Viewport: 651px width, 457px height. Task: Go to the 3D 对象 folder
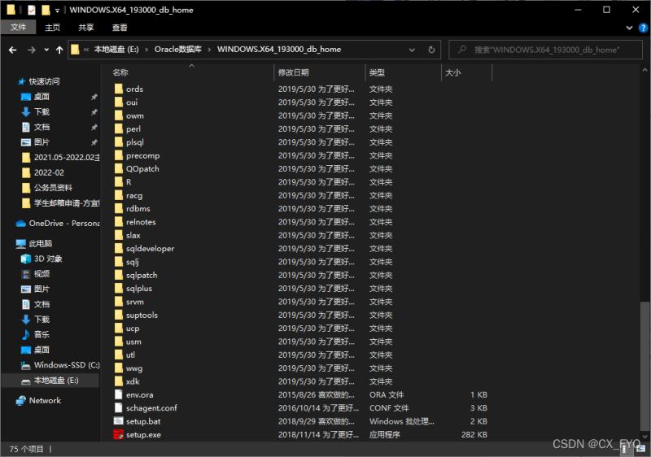[47, 259]
